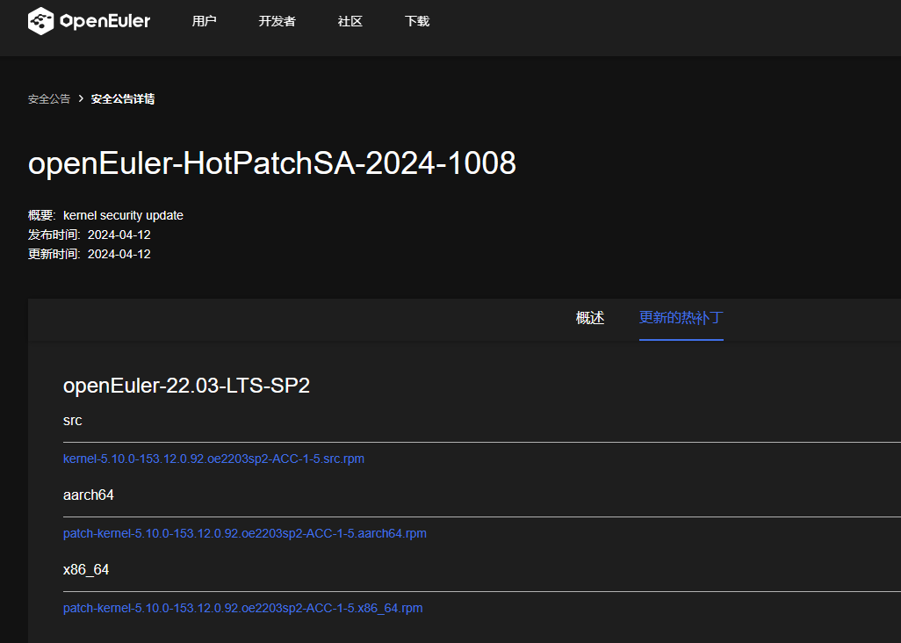Screen dimensions: 901x643
Task: Click the src section label
Action: click(x=73, y=421)
